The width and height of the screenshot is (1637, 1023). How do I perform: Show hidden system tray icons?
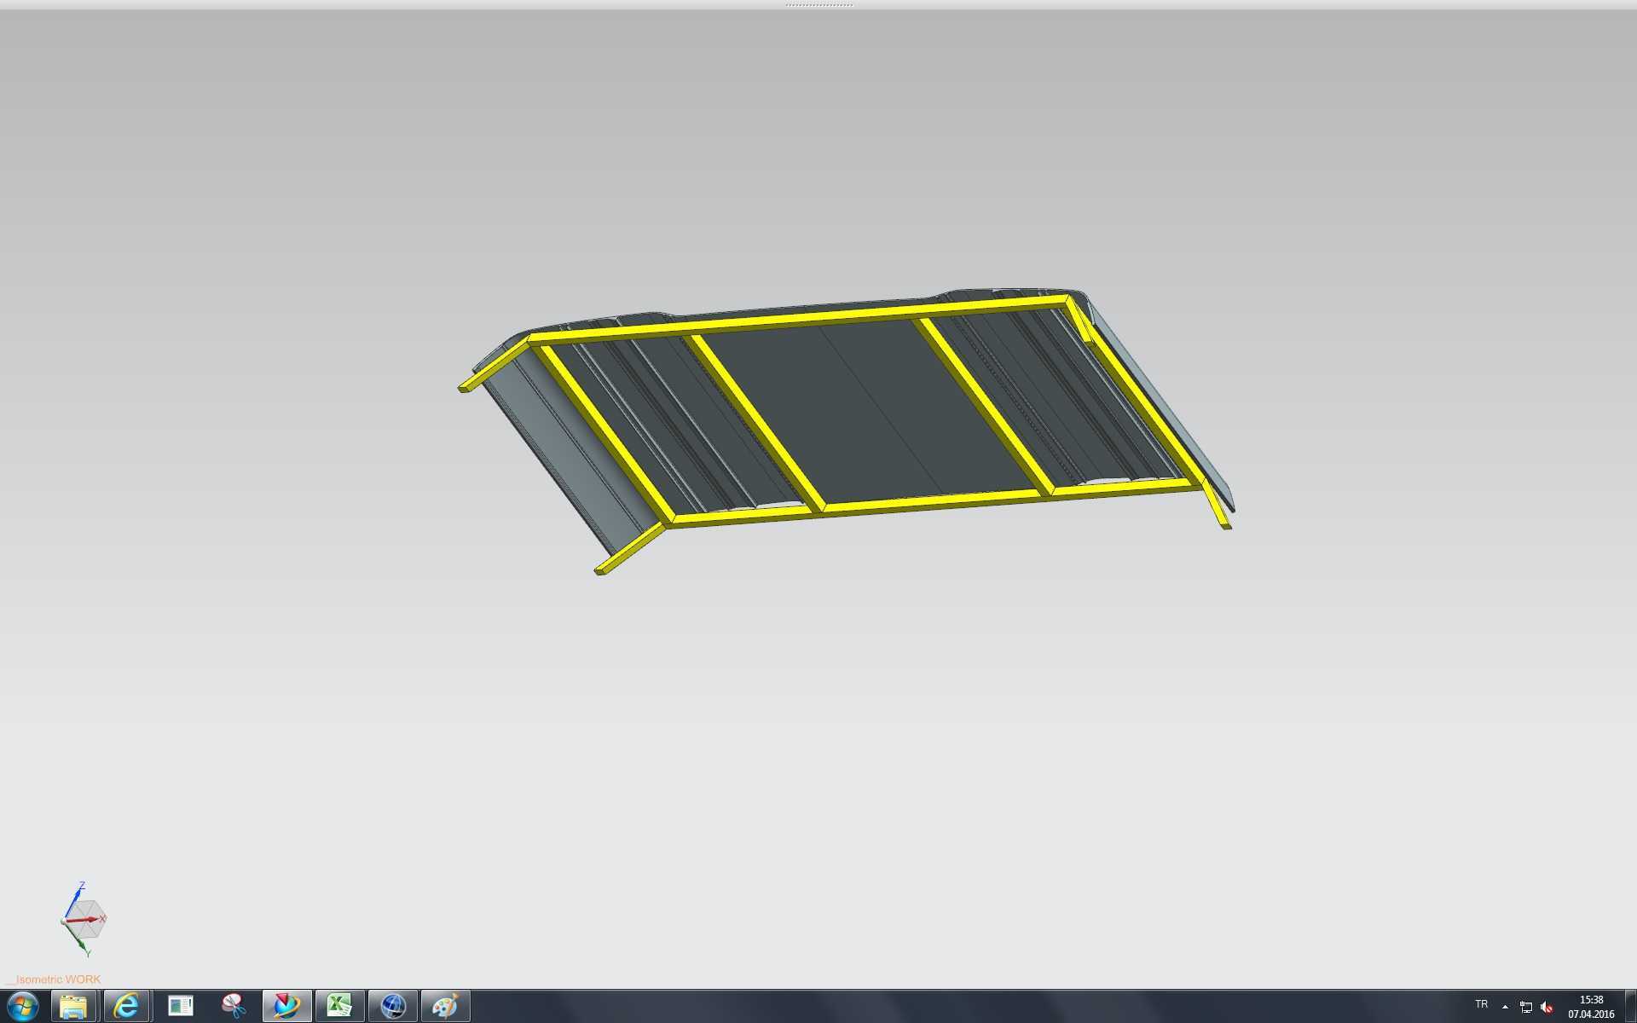[x=1505, y=1007]
